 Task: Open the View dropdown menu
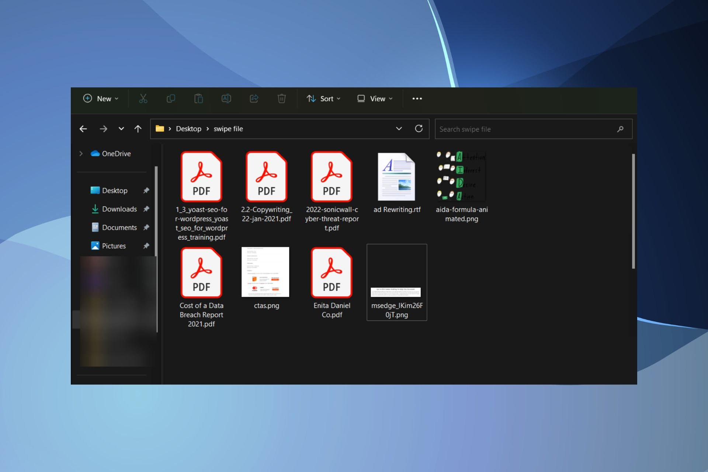point(375,98)
